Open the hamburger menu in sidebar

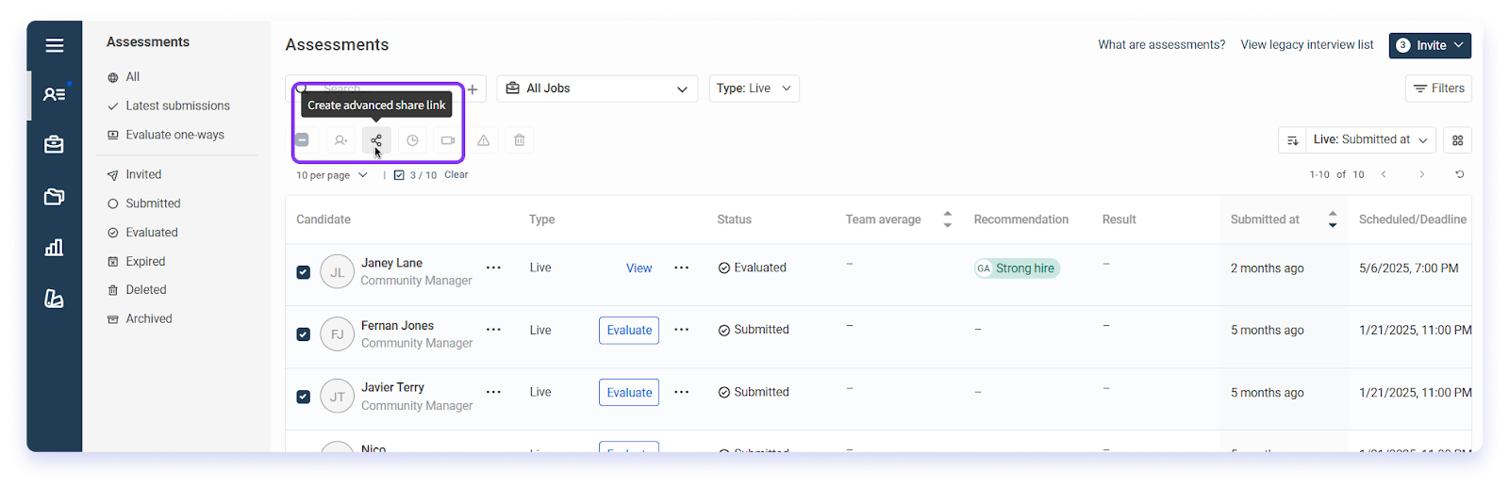pos(55,45)
